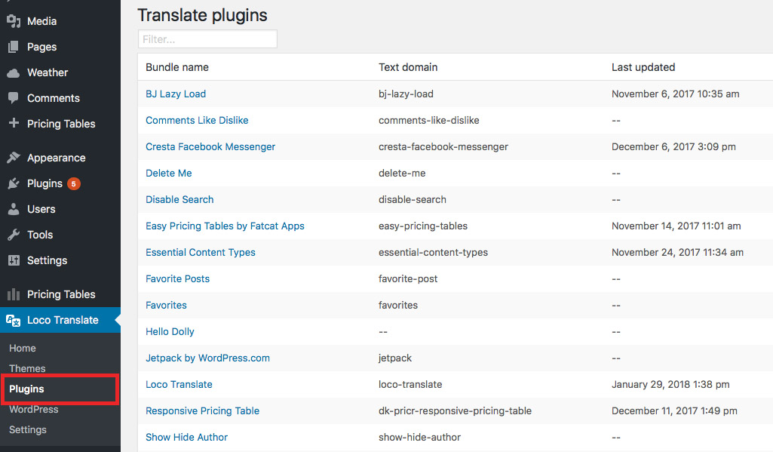Select Plugins under Loco Translate

coord(26,389)
